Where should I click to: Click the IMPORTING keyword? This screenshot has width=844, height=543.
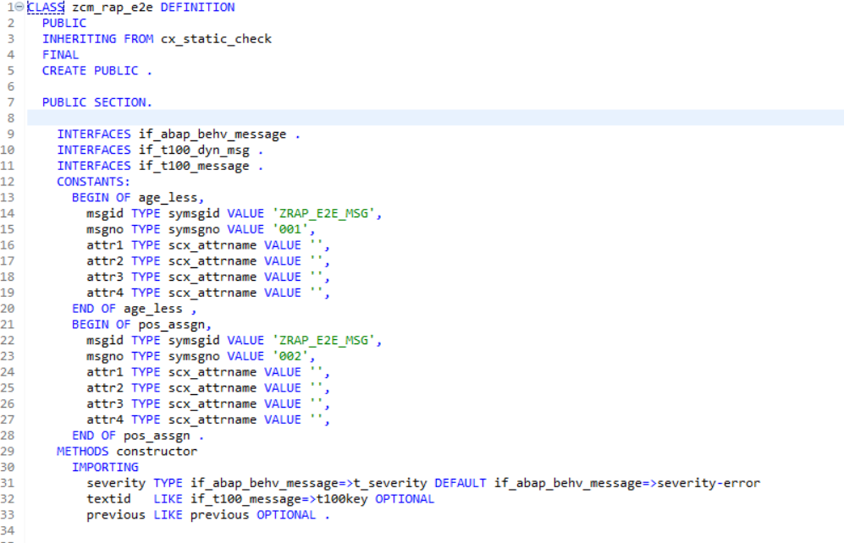tap(105, 467)
